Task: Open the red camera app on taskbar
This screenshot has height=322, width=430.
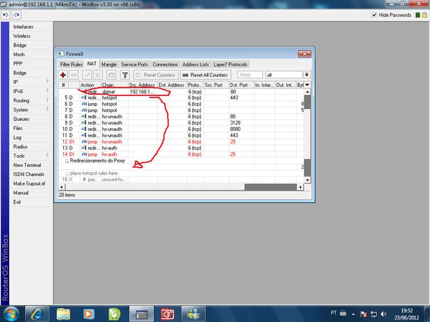Action: coord(167,314)
